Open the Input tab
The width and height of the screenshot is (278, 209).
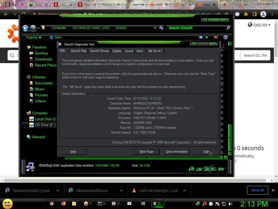pyautogui.click(x=140, y=51)
